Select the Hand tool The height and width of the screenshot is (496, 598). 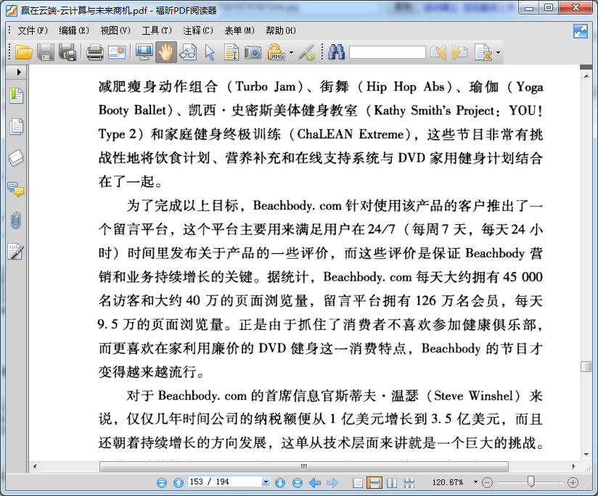(x=166, y=52)
